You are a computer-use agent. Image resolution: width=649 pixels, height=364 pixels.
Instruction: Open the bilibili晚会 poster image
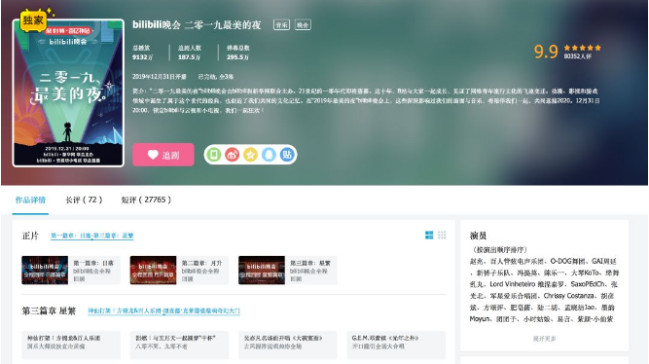[68, 93]
